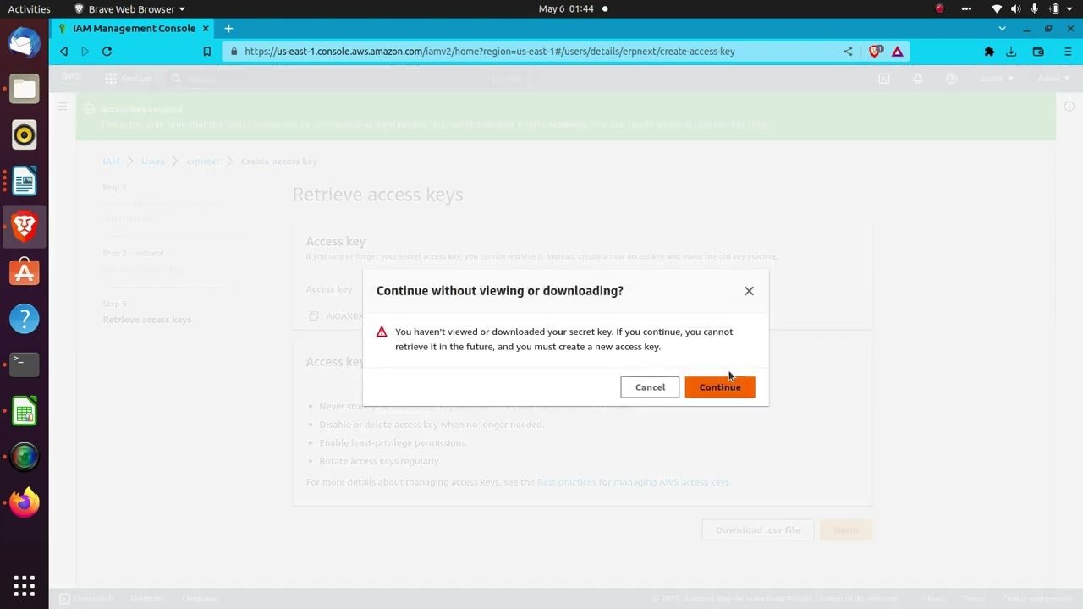Click the dimmed 'Download .csv file' button

(x=757, y=530)
